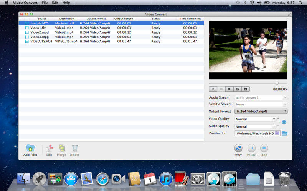
Task: Sort by the Output Length column header
Action: point(124,19)
